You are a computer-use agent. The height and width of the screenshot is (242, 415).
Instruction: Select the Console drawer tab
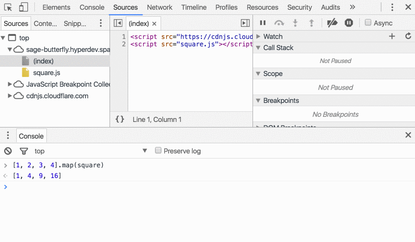pyautogui.click(x=31, y=136)
